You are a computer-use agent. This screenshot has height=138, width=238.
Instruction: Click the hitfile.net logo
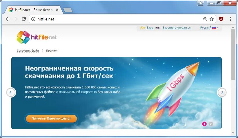tap(37, 37)
